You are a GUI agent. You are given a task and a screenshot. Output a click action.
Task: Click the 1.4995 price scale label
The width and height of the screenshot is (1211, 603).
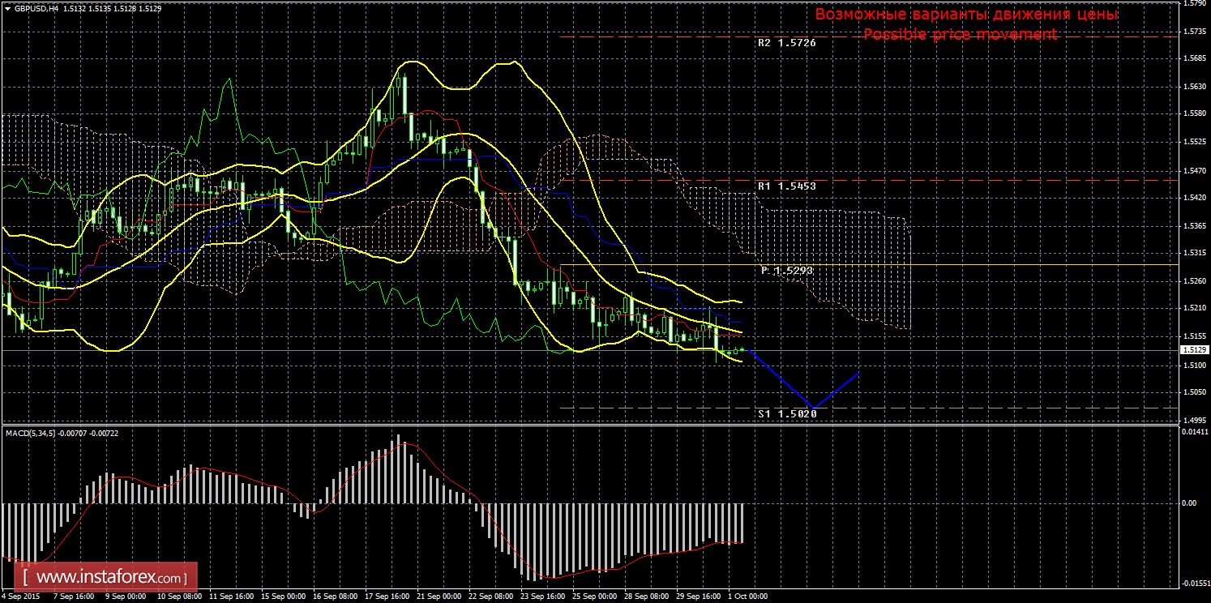[1192, 420]
